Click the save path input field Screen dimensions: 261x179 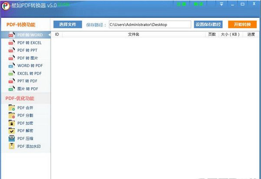[150, 24]
